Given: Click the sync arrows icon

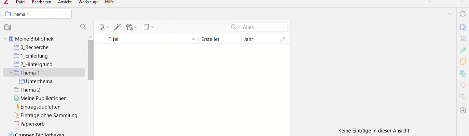Looking at the screenshot, I should pyautogui.click(x=463, y=14).
